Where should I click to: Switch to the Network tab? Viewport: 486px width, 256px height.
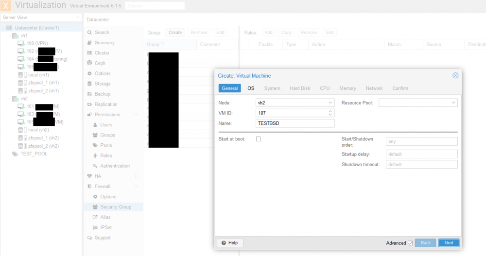374,88
